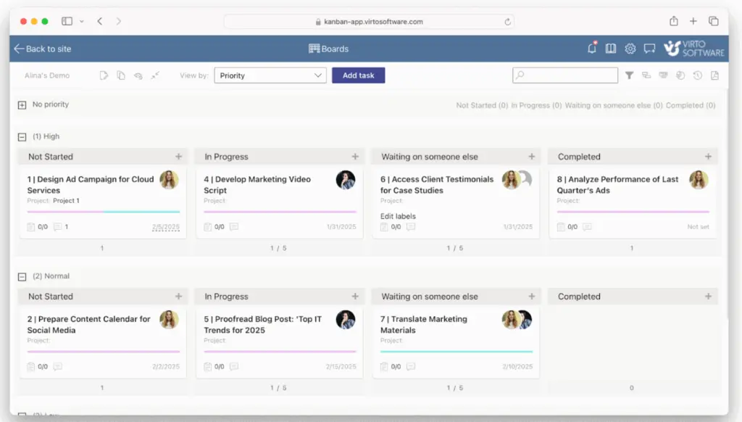Open the feedback chat icon

649,49
